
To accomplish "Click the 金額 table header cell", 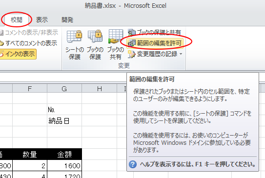I will (64, 154).
